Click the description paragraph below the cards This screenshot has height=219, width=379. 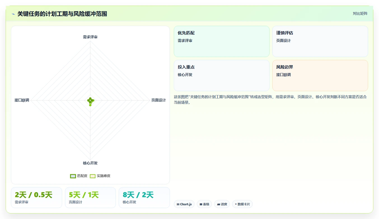click(270, 100)
